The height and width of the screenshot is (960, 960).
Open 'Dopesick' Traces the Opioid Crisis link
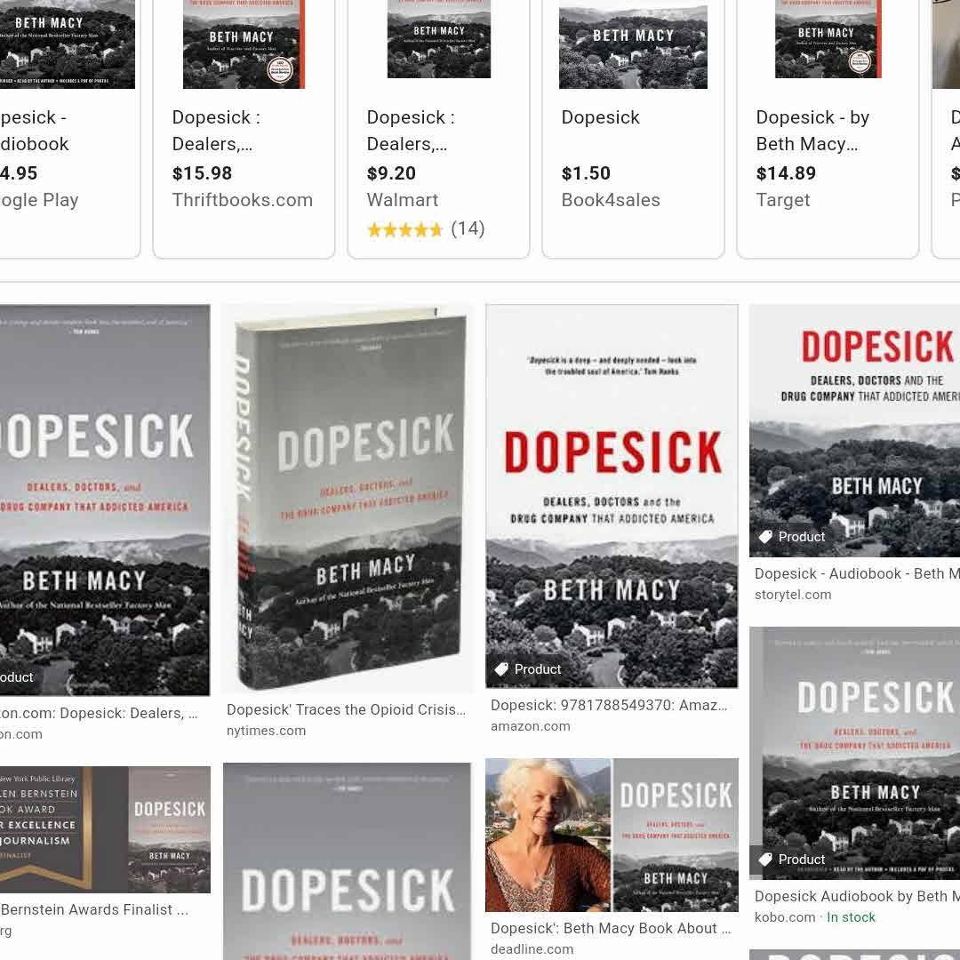pyautogui.click(x=346, y=709)
